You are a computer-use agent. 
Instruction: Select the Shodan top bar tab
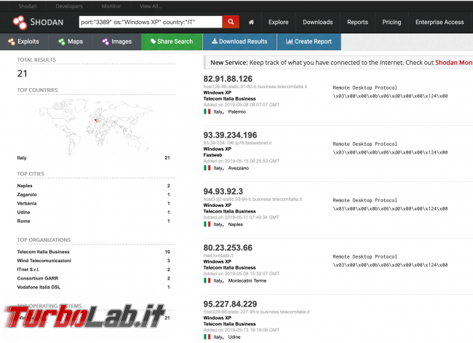click(x=27, y=6)
